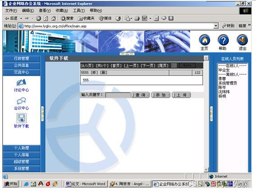Open the 收藏(A) menu
This screenshot has width=256, height=192.
pos(62,11)
